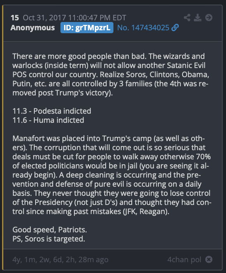
Task: Click the Oct 31, 2017 timestamp
Action: pyautogui.click(x=75, y=18)
